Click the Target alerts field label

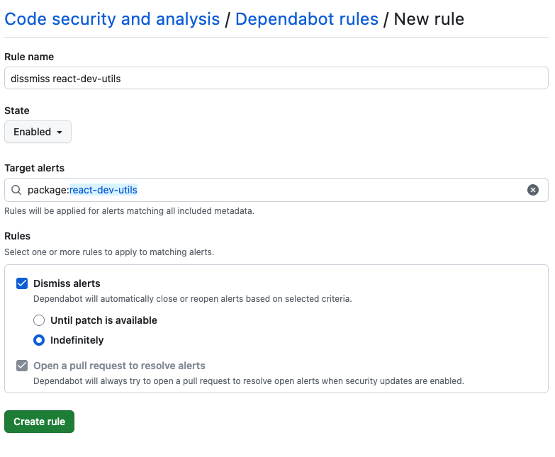[x=34, y=168]
